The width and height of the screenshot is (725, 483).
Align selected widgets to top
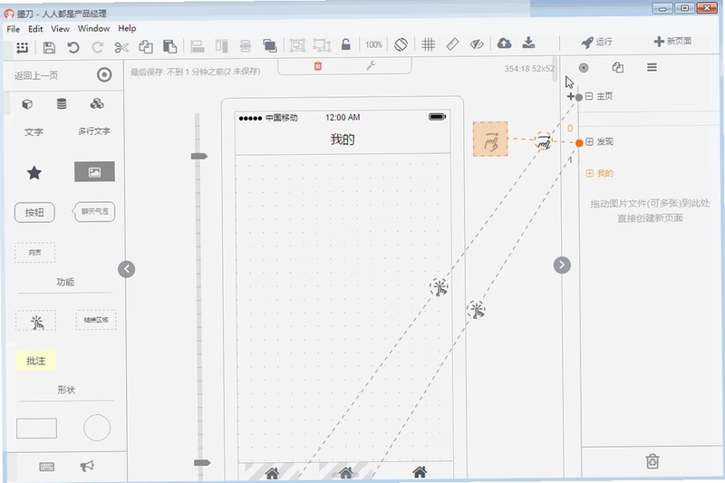coord(221,45)
